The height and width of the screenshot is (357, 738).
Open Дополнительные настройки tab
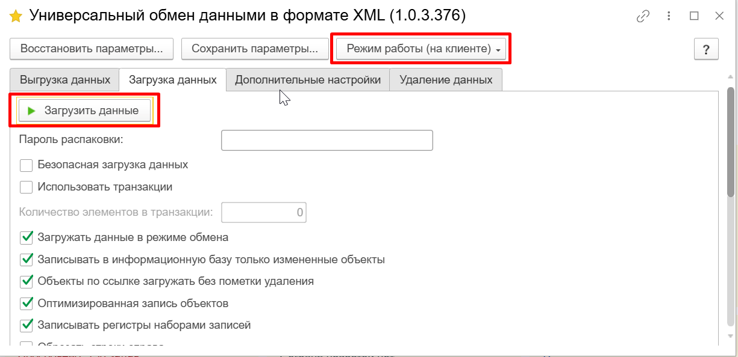point(307,80)
